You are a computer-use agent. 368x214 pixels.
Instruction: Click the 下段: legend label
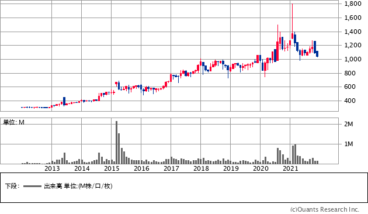pos(12,186)
